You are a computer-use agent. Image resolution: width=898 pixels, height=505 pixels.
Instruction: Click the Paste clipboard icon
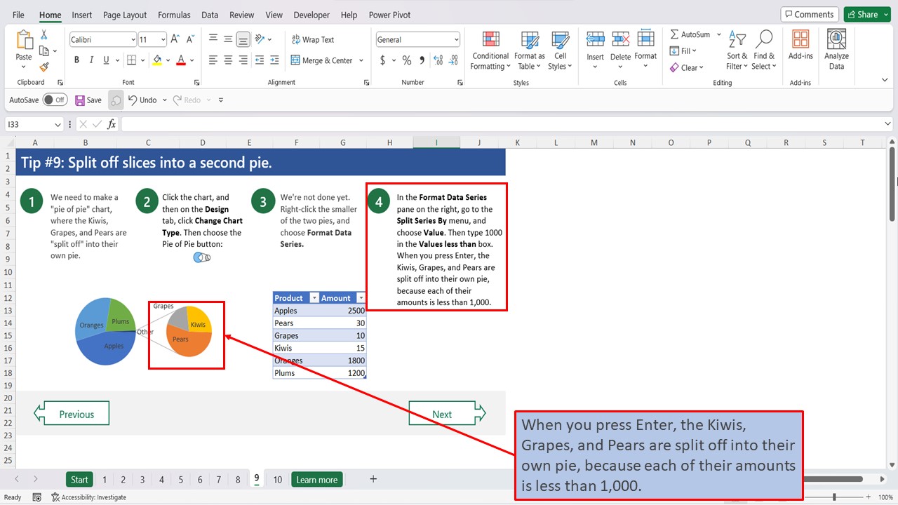click(24, 41)
